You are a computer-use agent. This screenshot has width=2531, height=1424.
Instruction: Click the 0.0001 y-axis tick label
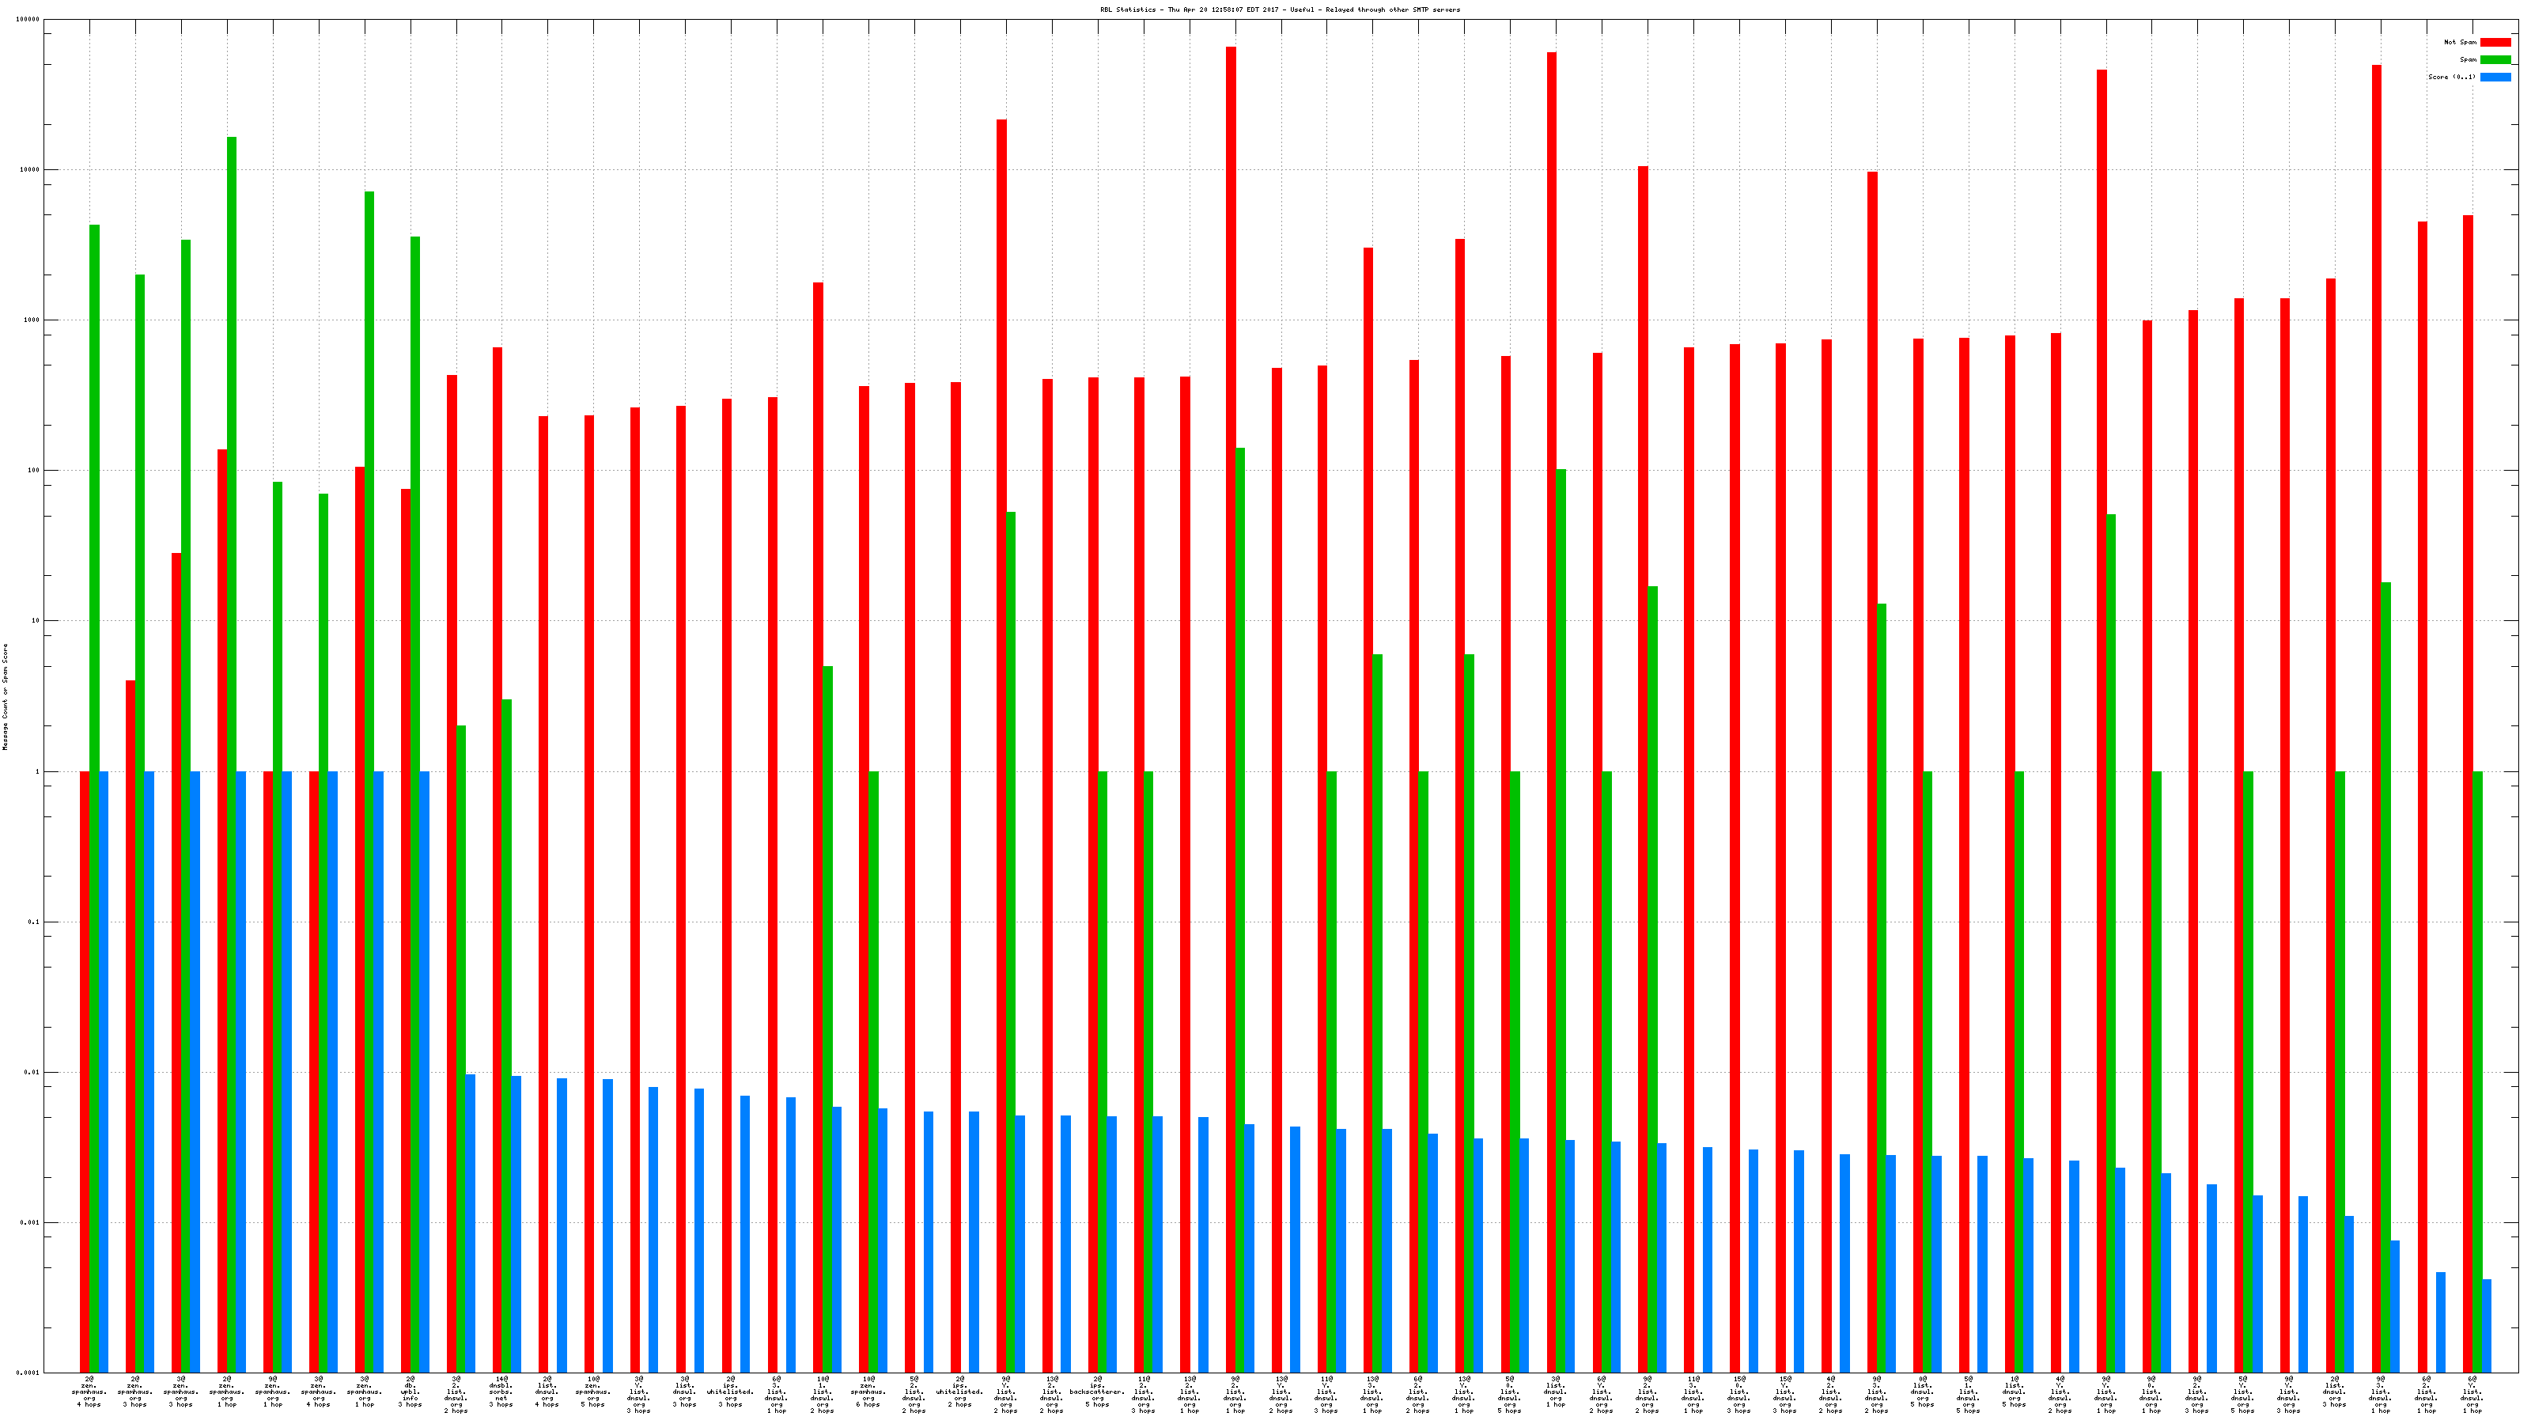(x=28, y=1373)
